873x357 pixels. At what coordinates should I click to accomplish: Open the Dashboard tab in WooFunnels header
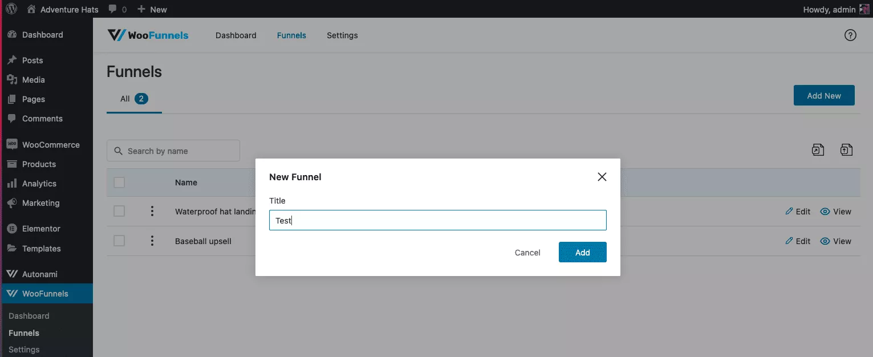coord(236,35)
